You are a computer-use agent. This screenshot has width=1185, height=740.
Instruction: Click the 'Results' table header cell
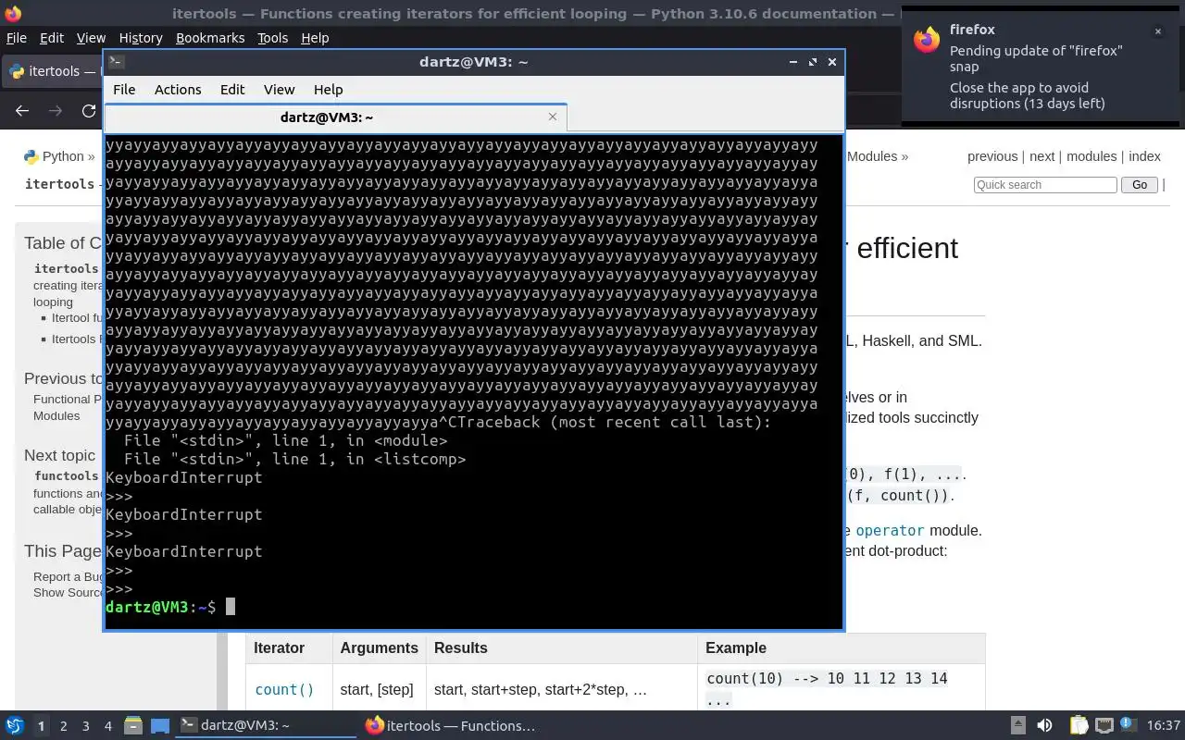561,648
